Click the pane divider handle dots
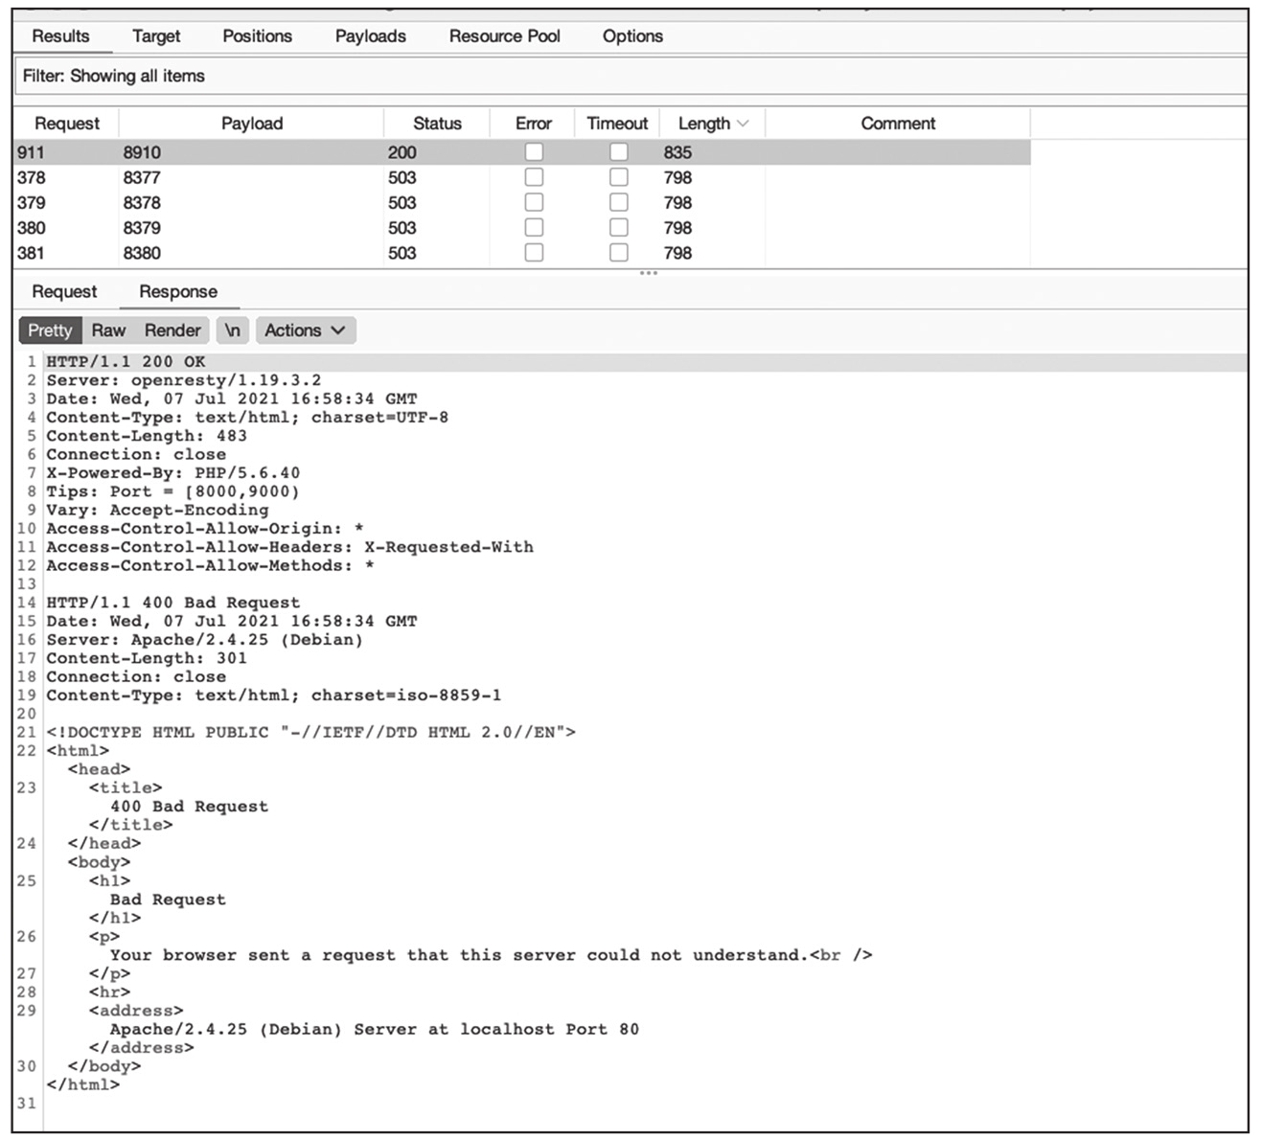1261x1140 pixels. (649, 273)
